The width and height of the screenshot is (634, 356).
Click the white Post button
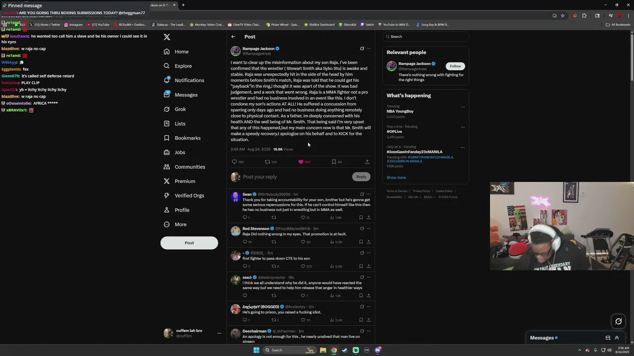[x=189, y=243]
